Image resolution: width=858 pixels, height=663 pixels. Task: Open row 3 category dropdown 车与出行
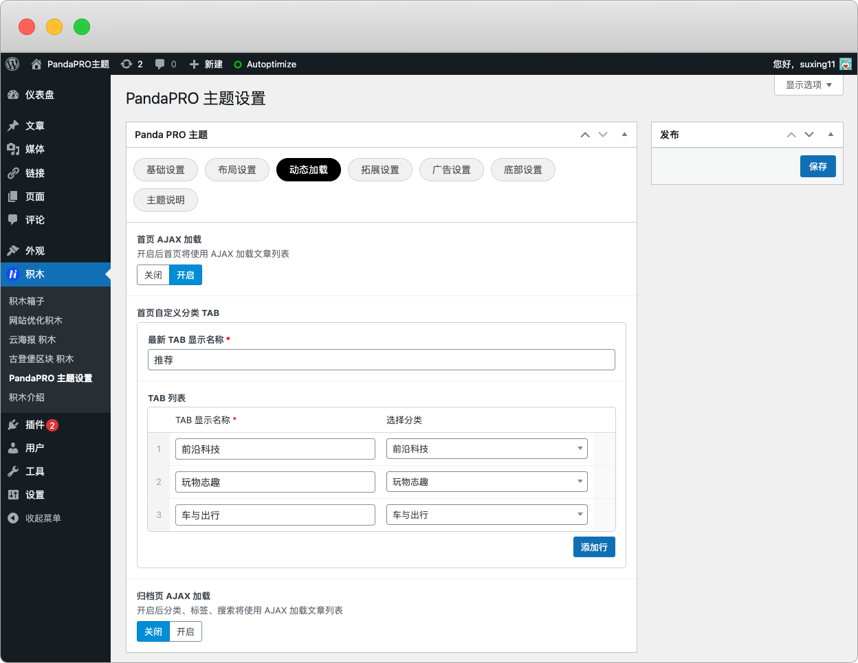[487, 515]
